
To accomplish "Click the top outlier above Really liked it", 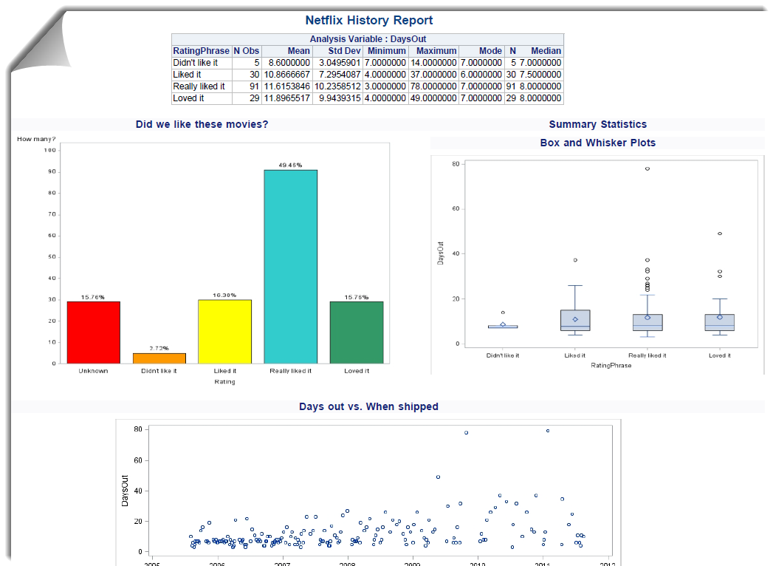I will tap(647, 168).
